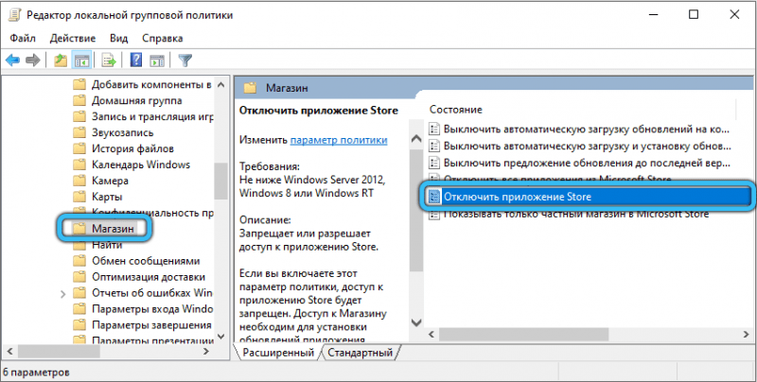Expand the Отчеты об ошибках node

coord(62,293)
